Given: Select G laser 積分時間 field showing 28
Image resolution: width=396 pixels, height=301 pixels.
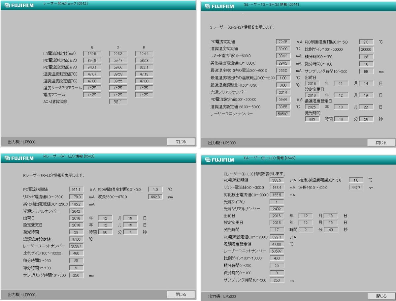Looking at the screenshot, I should [366, 57].
